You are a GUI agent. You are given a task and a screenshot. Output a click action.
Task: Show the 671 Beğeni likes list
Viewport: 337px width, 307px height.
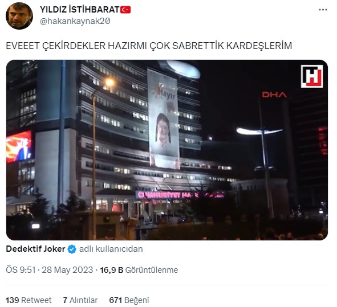[129, 300]
